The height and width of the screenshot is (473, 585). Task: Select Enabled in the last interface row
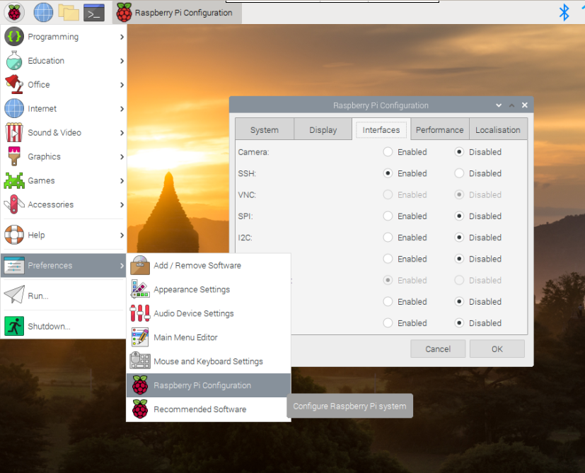tap(388, 323)
